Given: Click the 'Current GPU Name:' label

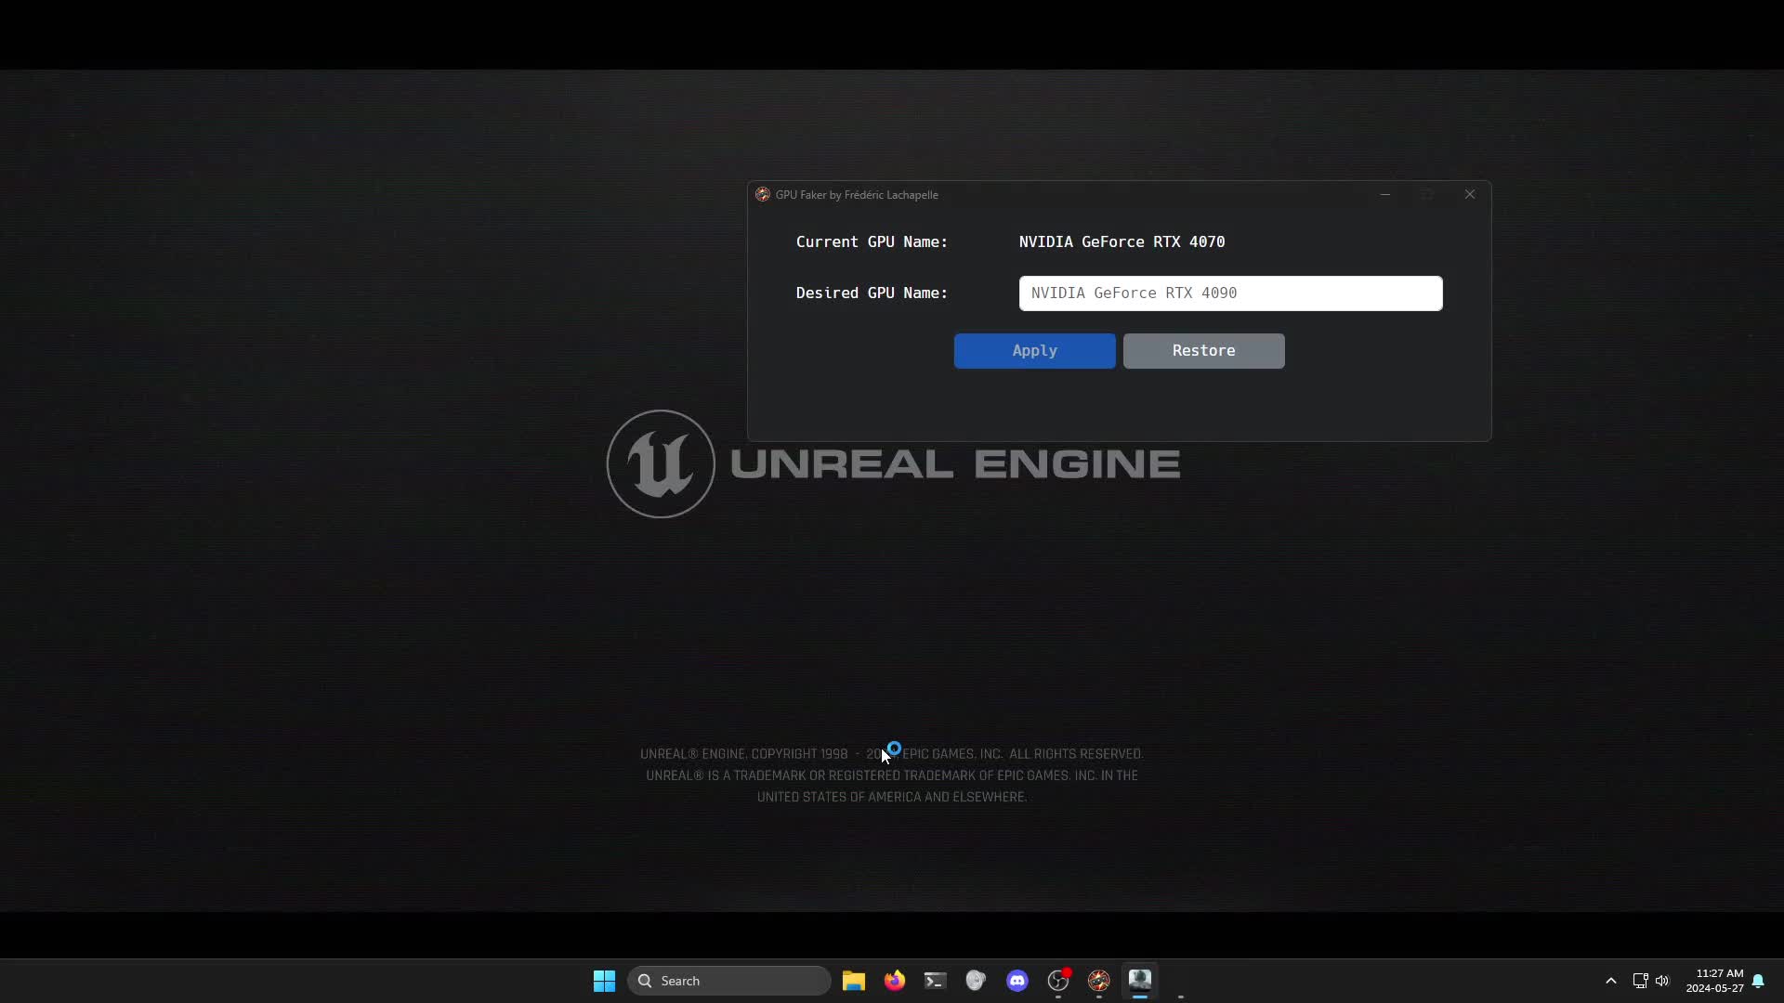Looking at the screenshot, I should [x=872, y=241].
